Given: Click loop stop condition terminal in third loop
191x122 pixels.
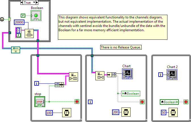Looking at the screenshot, I should [x=186, y=102].
